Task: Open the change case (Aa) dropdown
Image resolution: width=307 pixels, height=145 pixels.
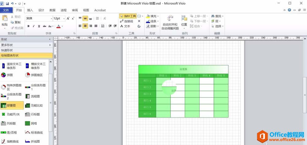Action: [x=51, y=26]
